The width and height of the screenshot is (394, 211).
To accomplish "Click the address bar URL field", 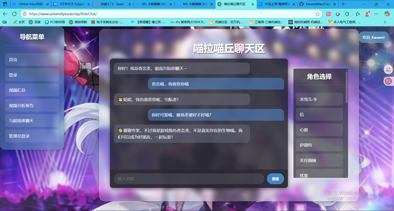I will coord(171,14).
